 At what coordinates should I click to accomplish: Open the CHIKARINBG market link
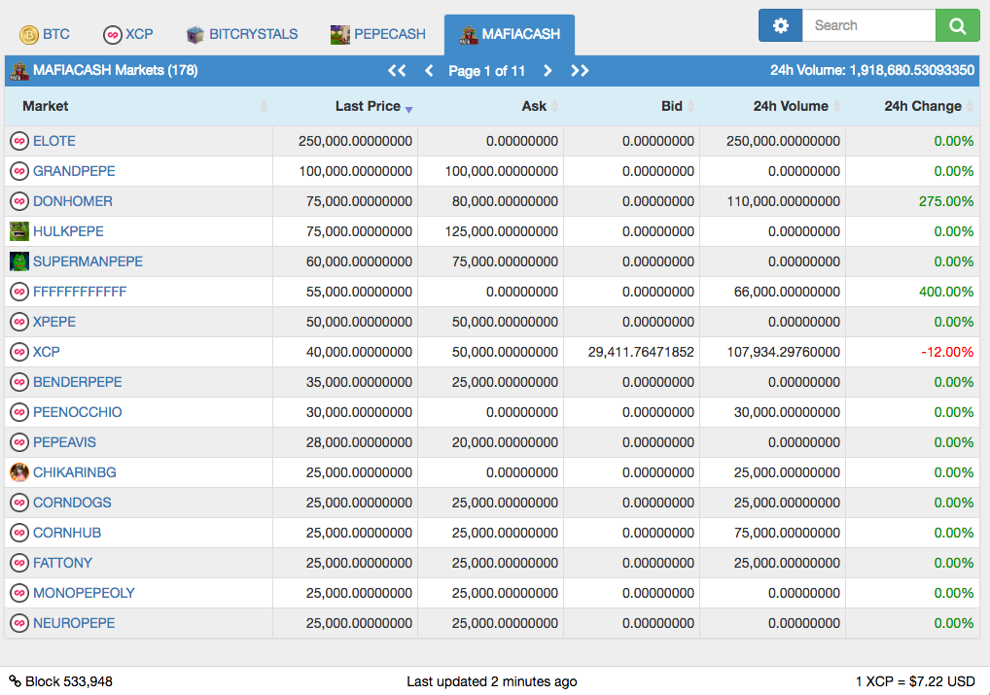tap(75, 472)
